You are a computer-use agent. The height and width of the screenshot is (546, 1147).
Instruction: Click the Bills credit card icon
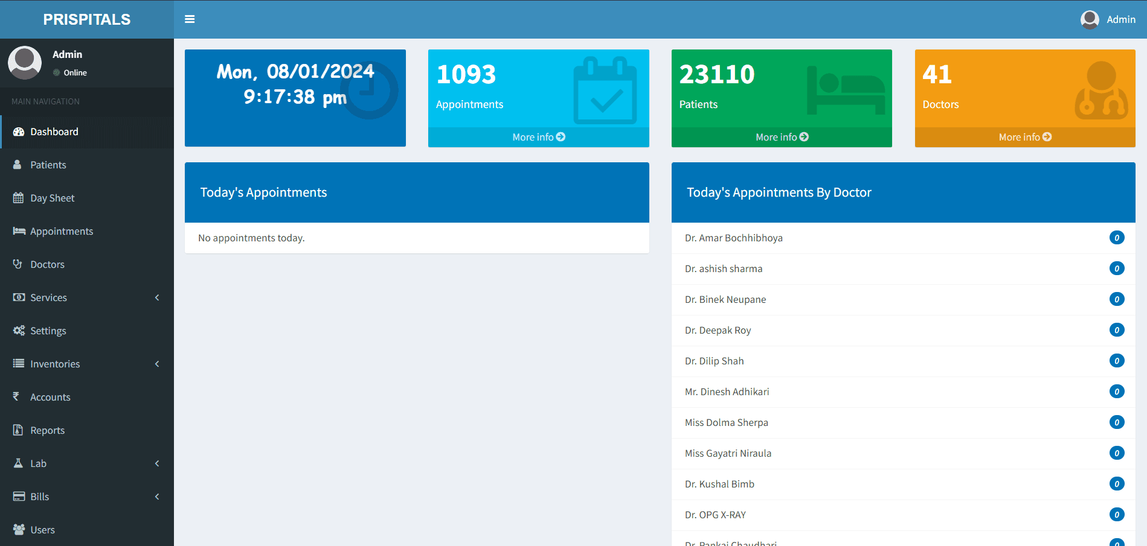pos(19,497)
